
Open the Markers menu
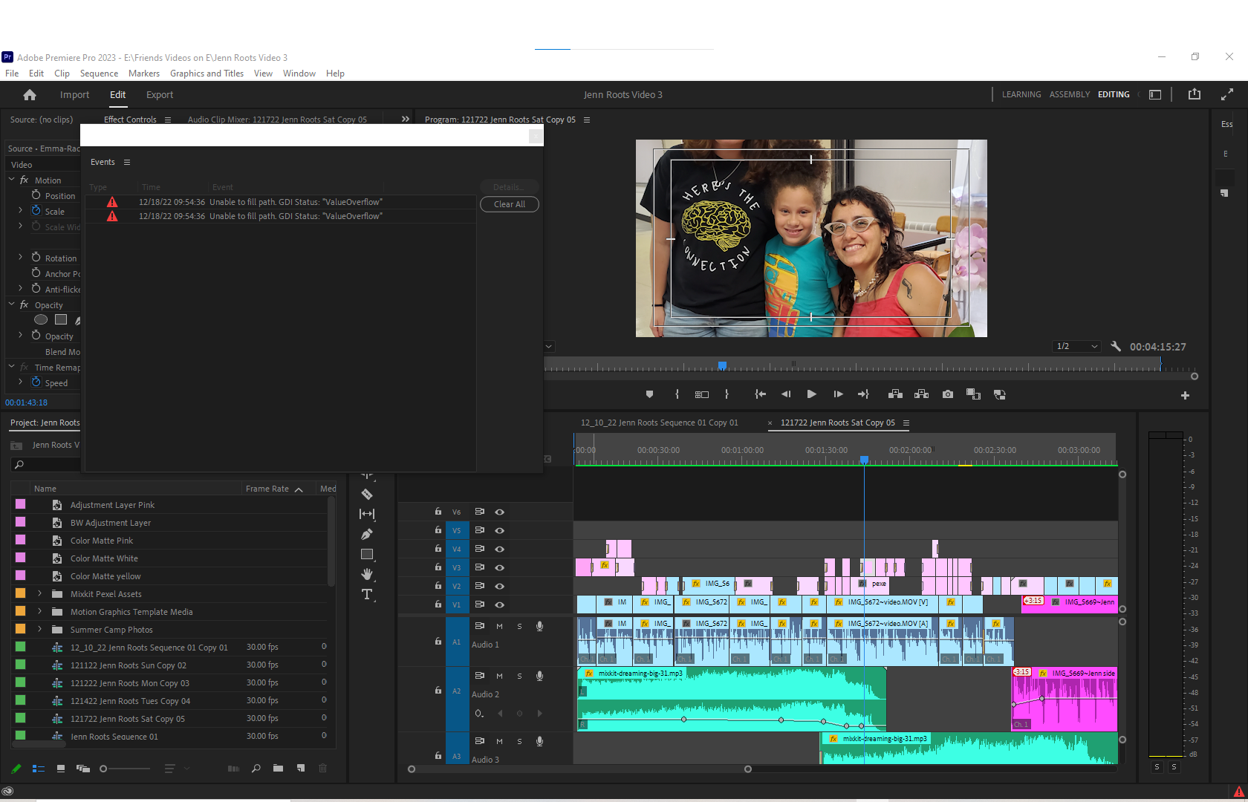point(144,74)
